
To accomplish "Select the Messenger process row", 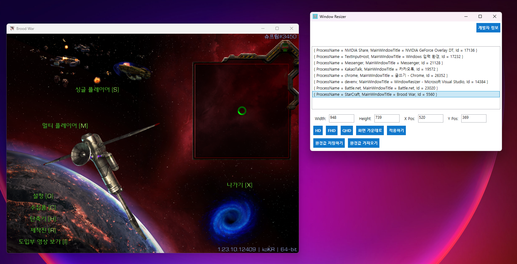I will (x=406, y=63).
